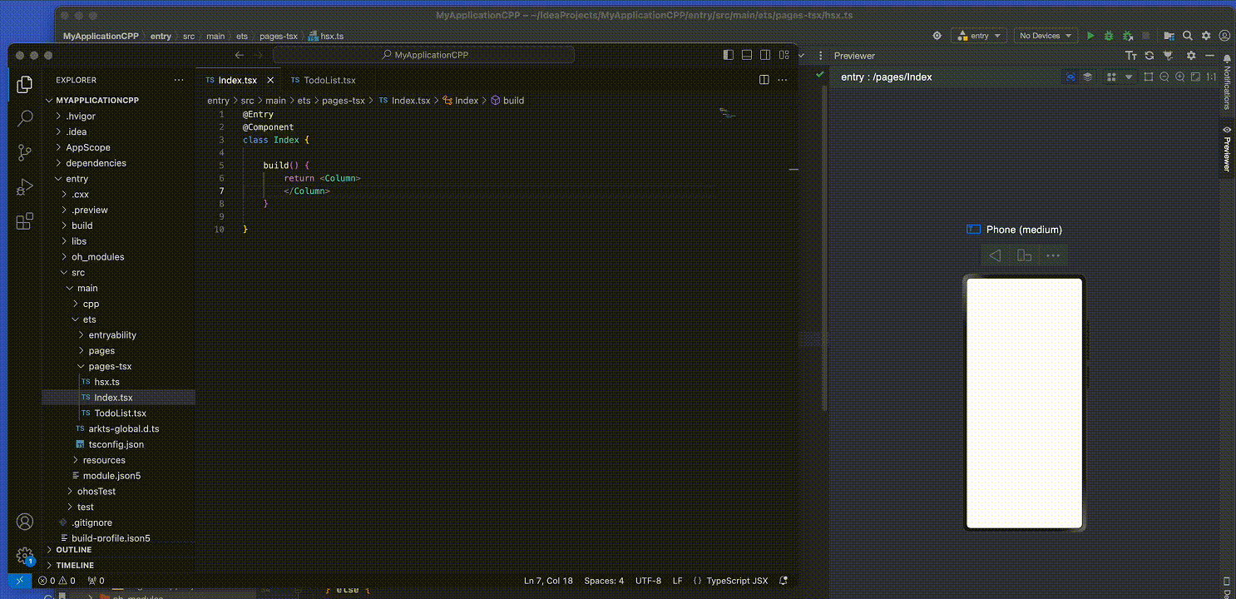This screenshot has width=1236, height=599.
Task: Toggle the bottom panel visibility
Action: point(747,55)
